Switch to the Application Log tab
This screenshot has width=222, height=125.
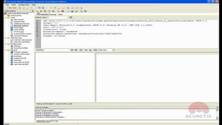click(42, 121)
